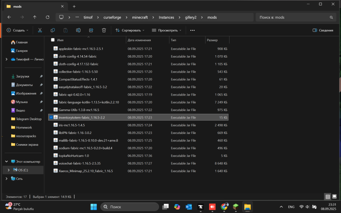Expand chevron after curseforge breadcrumb
The height and width of the screenshot is (213, 341).
coord(127,17)
